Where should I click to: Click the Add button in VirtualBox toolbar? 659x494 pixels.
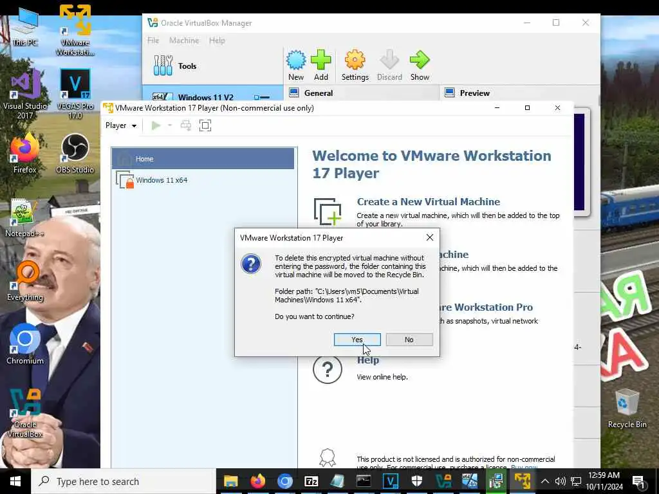pos(321,66)
